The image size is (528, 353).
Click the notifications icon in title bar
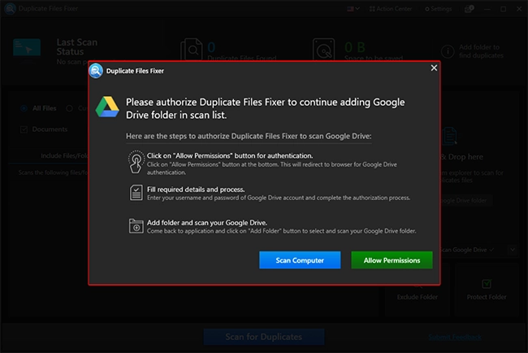(x=469, y=9)
